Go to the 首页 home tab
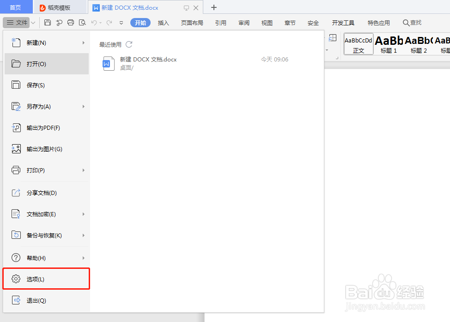 [x=15, y=7]
